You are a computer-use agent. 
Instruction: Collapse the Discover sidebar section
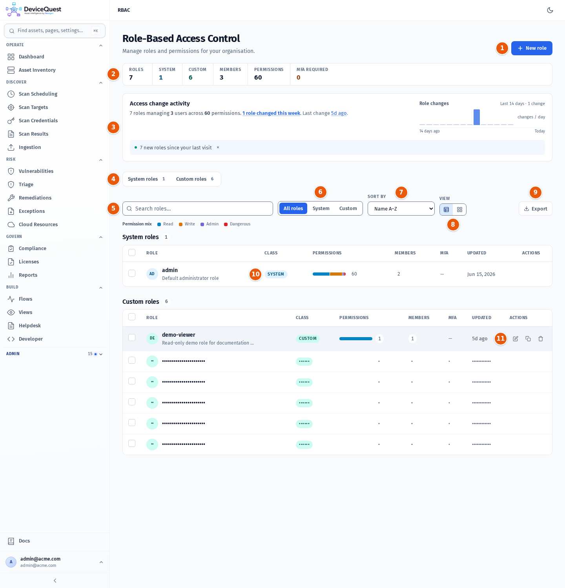tap(101, 83)
